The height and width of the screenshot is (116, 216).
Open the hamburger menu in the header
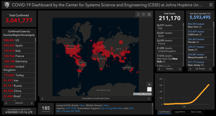(211, 5)
